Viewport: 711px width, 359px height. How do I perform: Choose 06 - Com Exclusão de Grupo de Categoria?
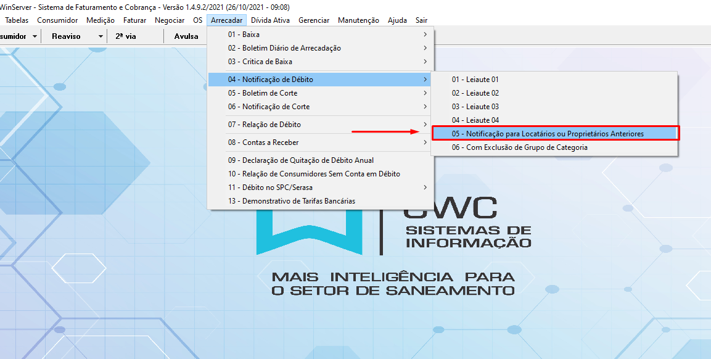[519, 147]
